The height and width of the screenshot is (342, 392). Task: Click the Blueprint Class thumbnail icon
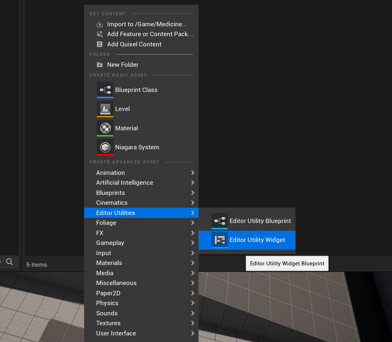pyautogui.click(x=105, y=90)
